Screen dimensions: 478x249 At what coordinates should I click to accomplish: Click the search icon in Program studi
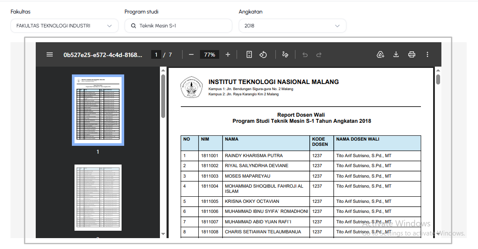133,26
